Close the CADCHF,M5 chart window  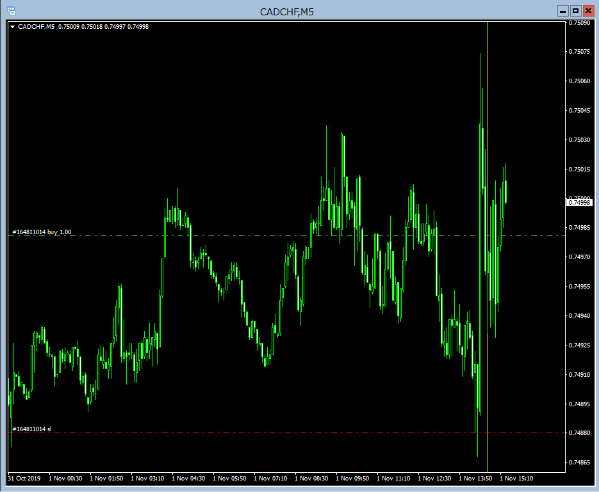pos(588,11)
